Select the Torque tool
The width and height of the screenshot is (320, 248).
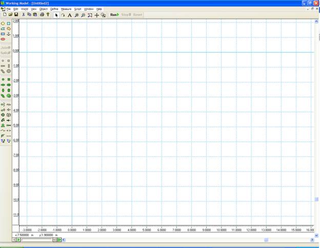3,120
